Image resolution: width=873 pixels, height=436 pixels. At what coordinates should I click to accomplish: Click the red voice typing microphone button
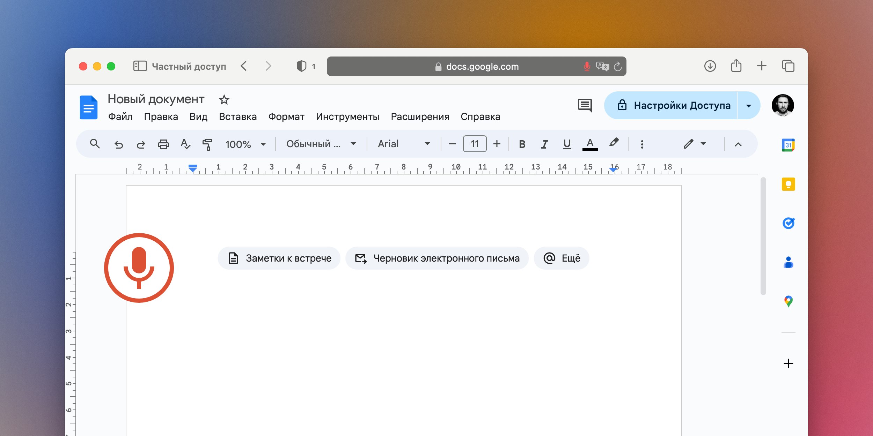[x=139, y=268]
